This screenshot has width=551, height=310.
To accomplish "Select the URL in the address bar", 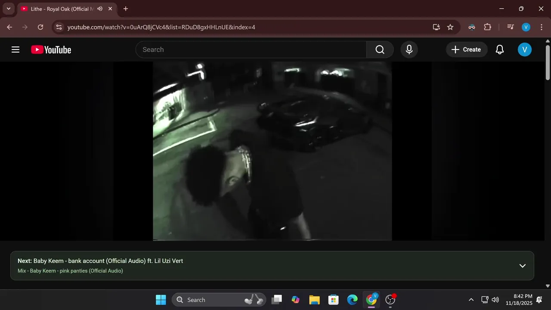I will (161, 27).
